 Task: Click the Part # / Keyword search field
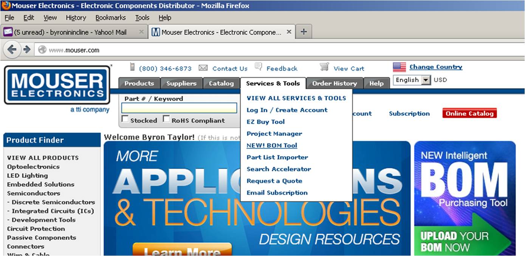tap(179, 108)
